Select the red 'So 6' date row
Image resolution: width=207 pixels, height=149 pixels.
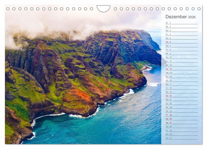coord(182,42)
